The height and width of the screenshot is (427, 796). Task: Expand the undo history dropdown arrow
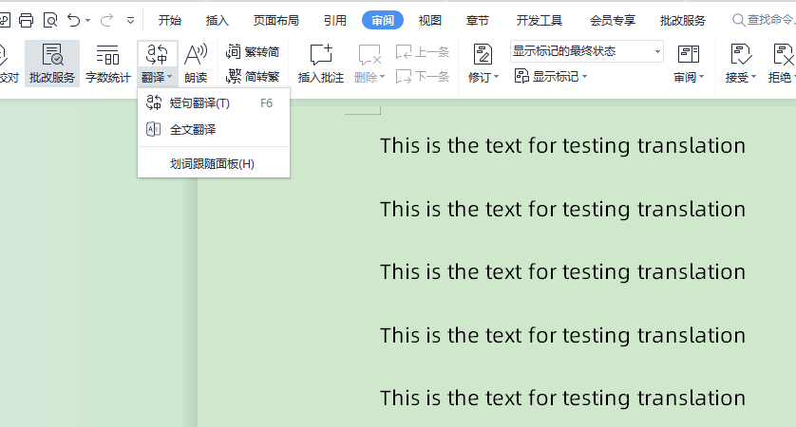pos(87,21)
